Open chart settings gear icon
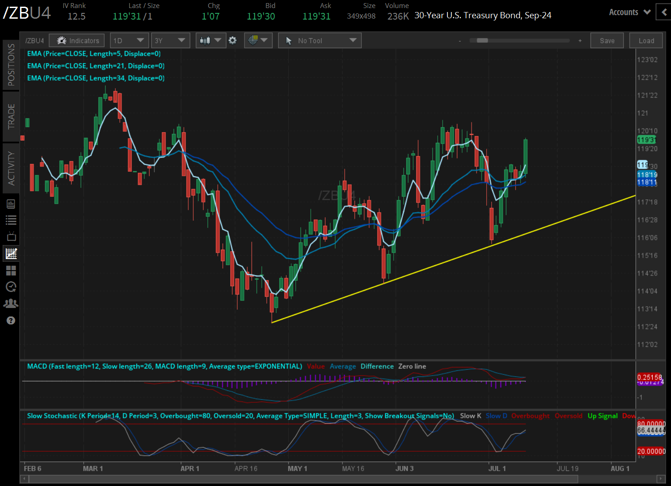 (232, 40)
